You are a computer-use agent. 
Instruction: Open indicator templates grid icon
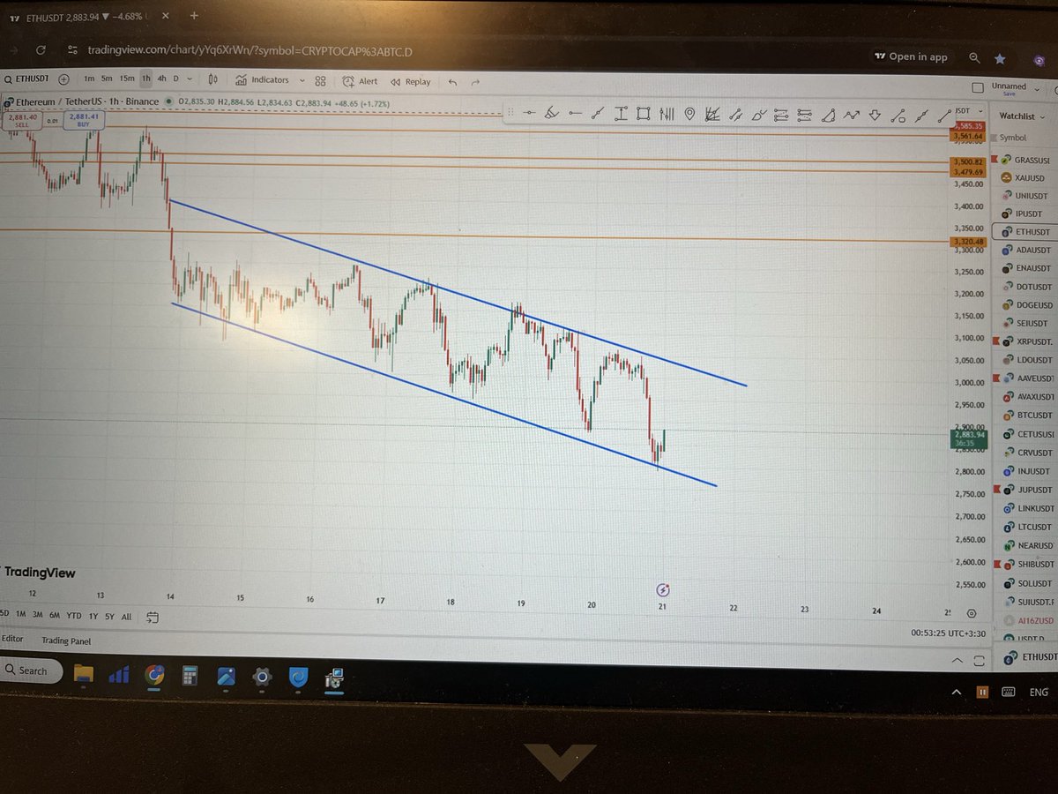coord(320,80)
